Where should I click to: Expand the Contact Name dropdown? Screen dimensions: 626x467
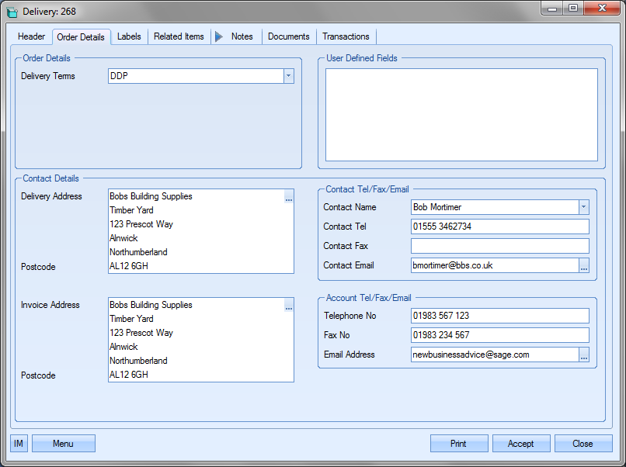click(583, 207)
